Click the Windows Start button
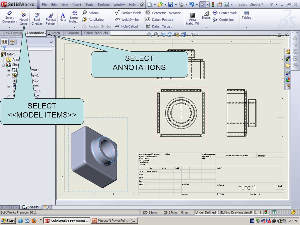The width and height of the screenshot is (300, 225). (8, 221)
